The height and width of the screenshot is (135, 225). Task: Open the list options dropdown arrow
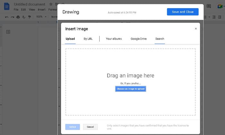(209, 17)
